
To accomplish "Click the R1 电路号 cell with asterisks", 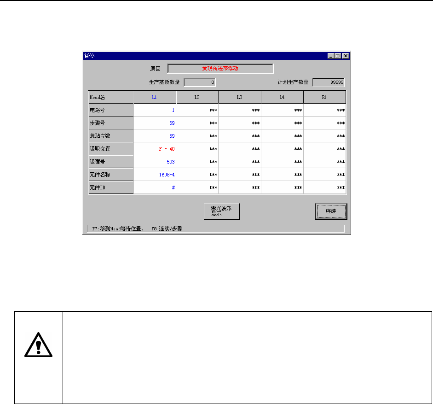I will tap(325, 110).
